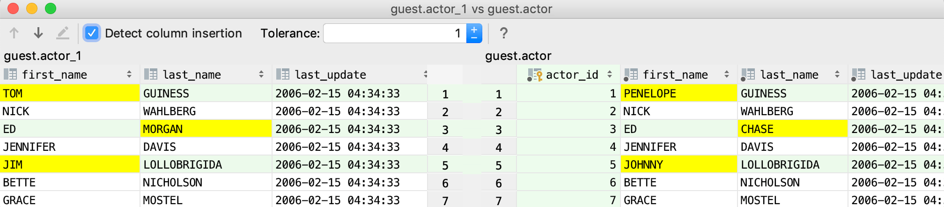944x207 pixels.
Task: Click the actor_id primary key column icon
Action: point(535,75)
